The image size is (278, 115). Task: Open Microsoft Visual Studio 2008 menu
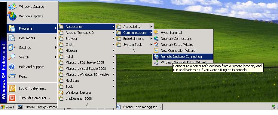87,69
